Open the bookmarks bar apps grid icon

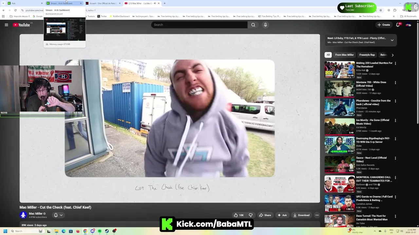[x=3, y=16]
